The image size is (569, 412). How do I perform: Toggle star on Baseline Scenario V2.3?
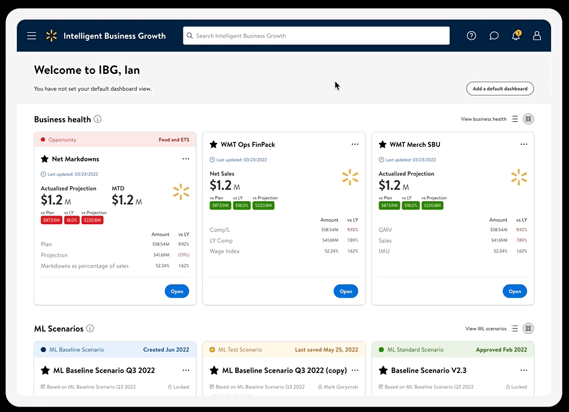[383, 370]
